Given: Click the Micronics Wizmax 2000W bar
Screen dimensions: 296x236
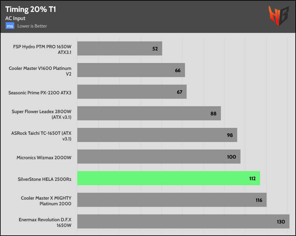Looking at the screenshot, I should coord(158,156).
